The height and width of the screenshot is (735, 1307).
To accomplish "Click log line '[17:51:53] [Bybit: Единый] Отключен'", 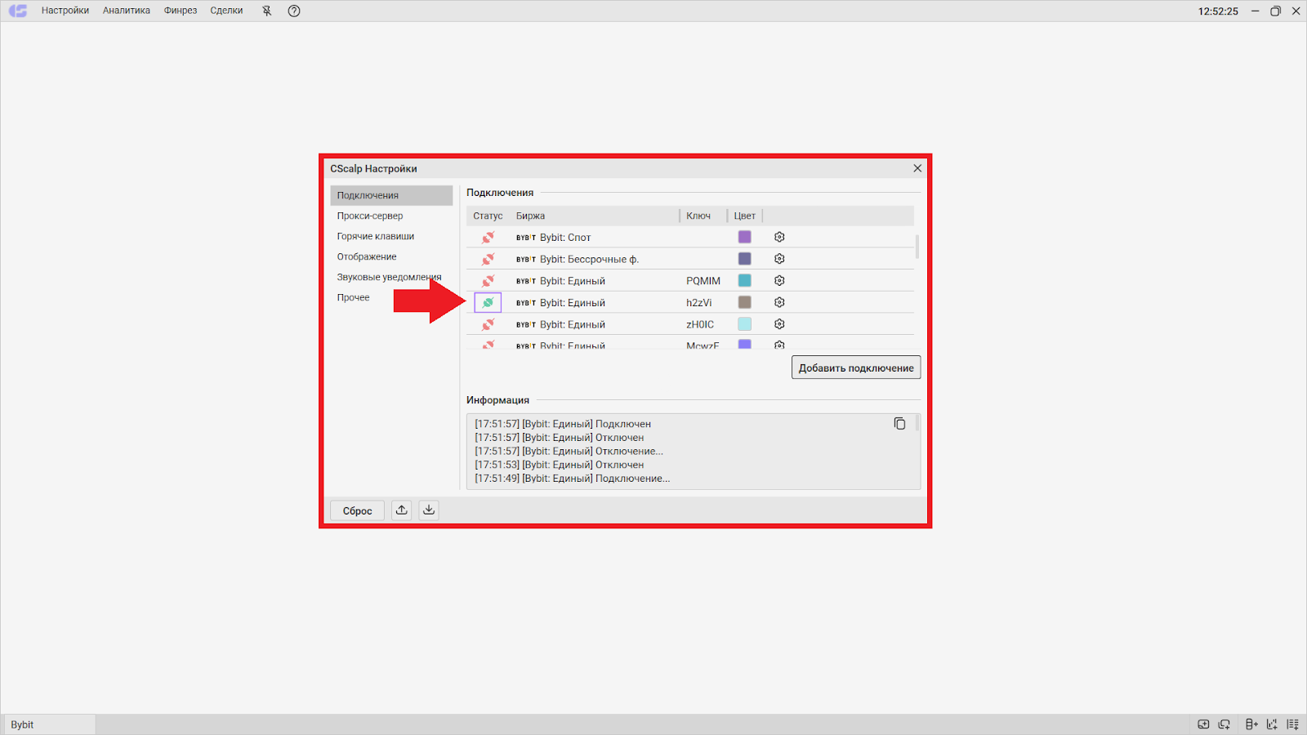I will coord(559,465).
